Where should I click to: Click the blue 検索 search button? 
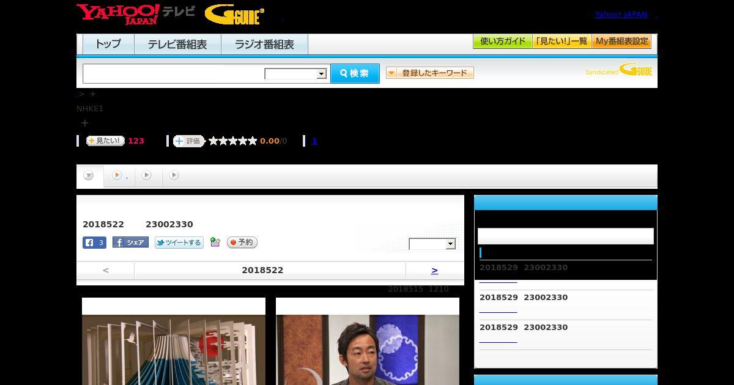click(x=355, y=73)
